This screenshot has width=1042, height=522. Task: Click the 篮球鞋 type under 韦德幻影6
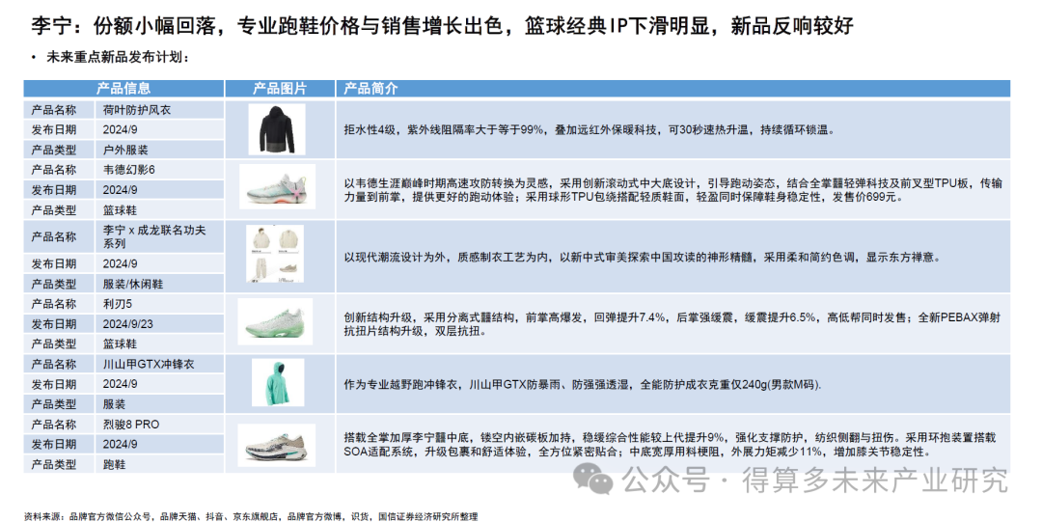pos(120,210)
